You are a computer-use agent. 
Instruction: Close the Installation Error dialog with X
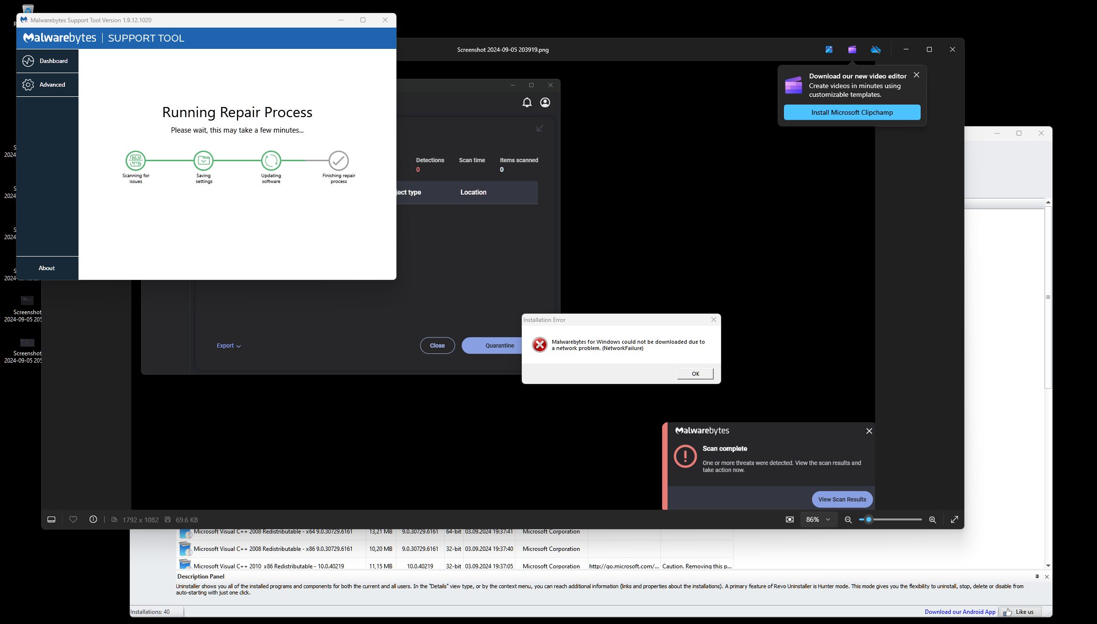[713, 320]
